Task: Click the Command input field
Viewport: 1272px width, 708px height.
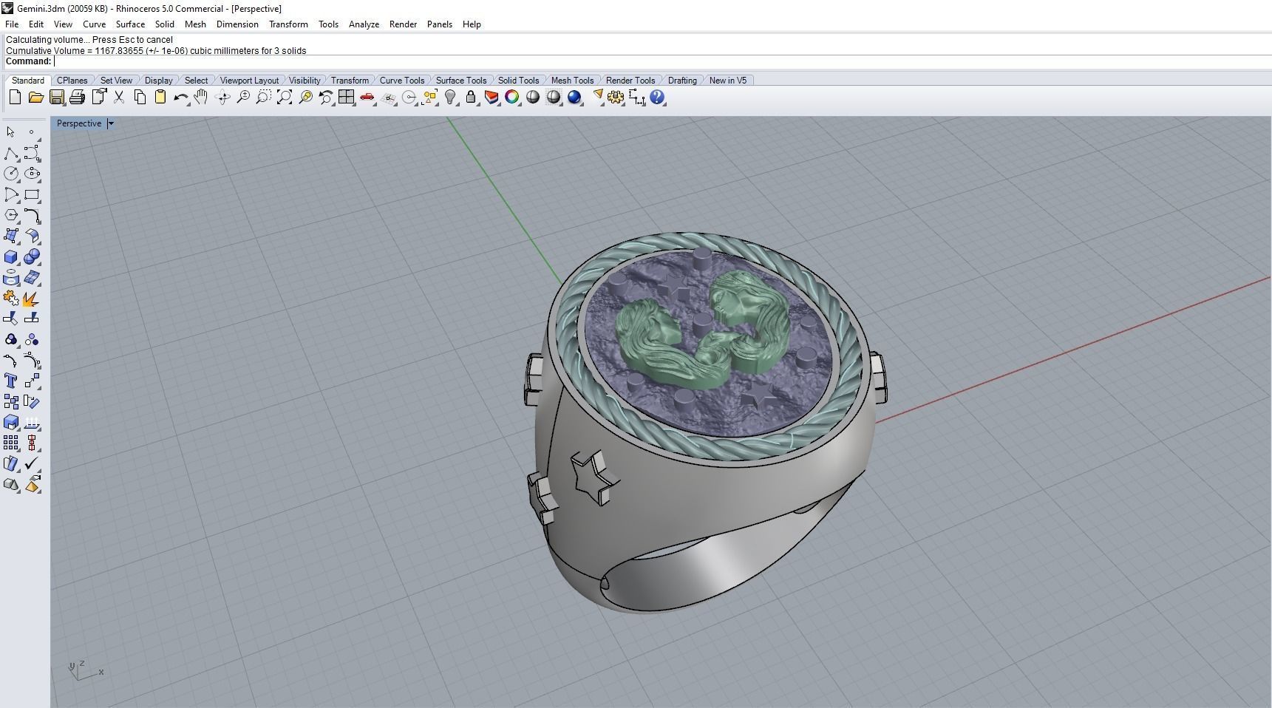Action: coord(661,61)
